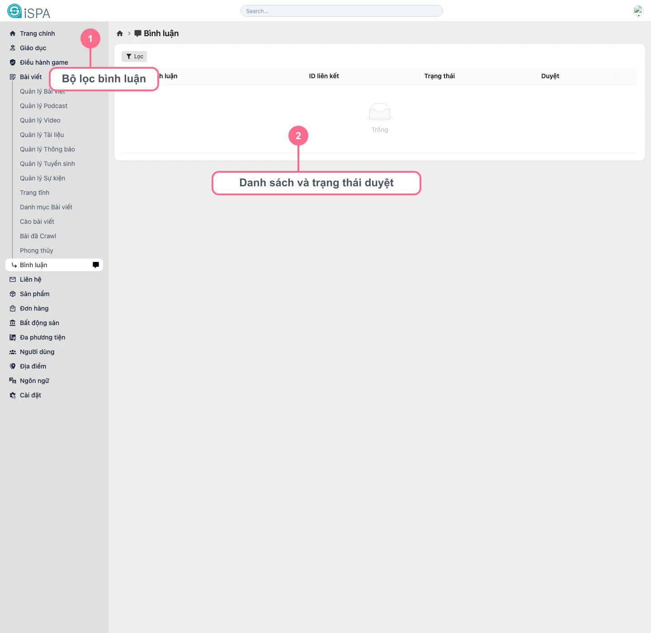The height and width of the screenshot is (633, 651).
Task: Click the Liên hệ envelope icon
Action: tap(13, 279)
